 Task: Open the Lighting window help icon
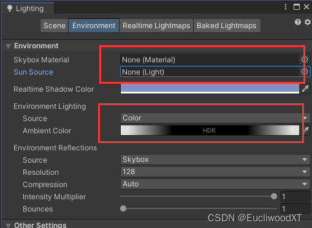coord(298,22)
